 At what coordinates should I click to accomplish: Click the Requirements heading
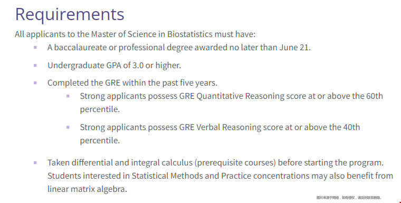(70, 15)
